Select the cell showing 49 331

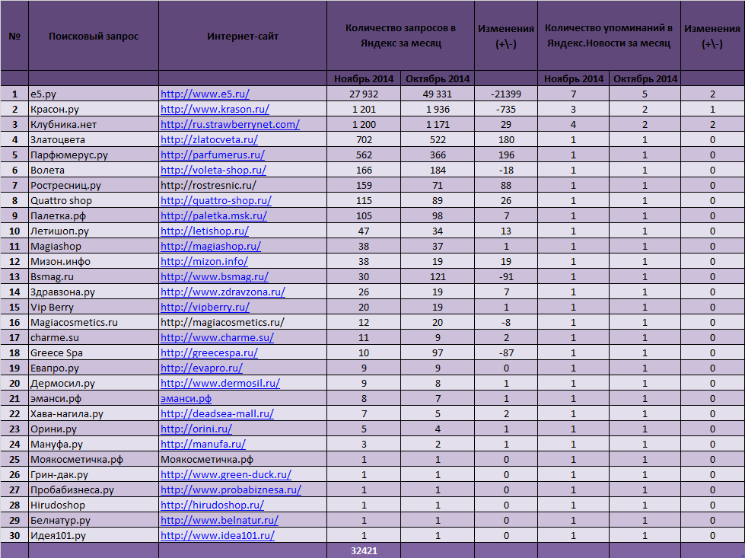click(438, 94)
